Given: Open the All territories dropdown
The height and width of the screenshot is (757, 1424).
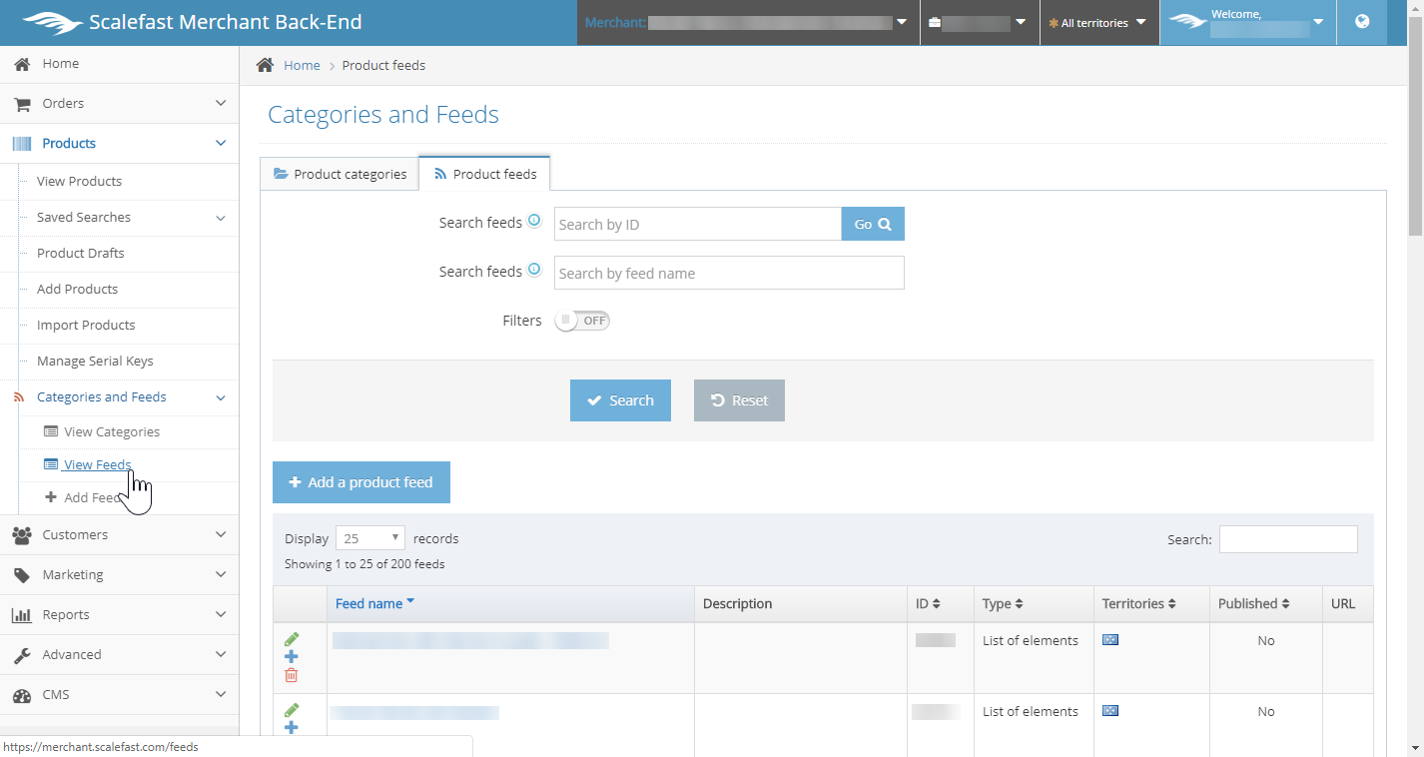Looking at the screenshot, I should 1098,23.
